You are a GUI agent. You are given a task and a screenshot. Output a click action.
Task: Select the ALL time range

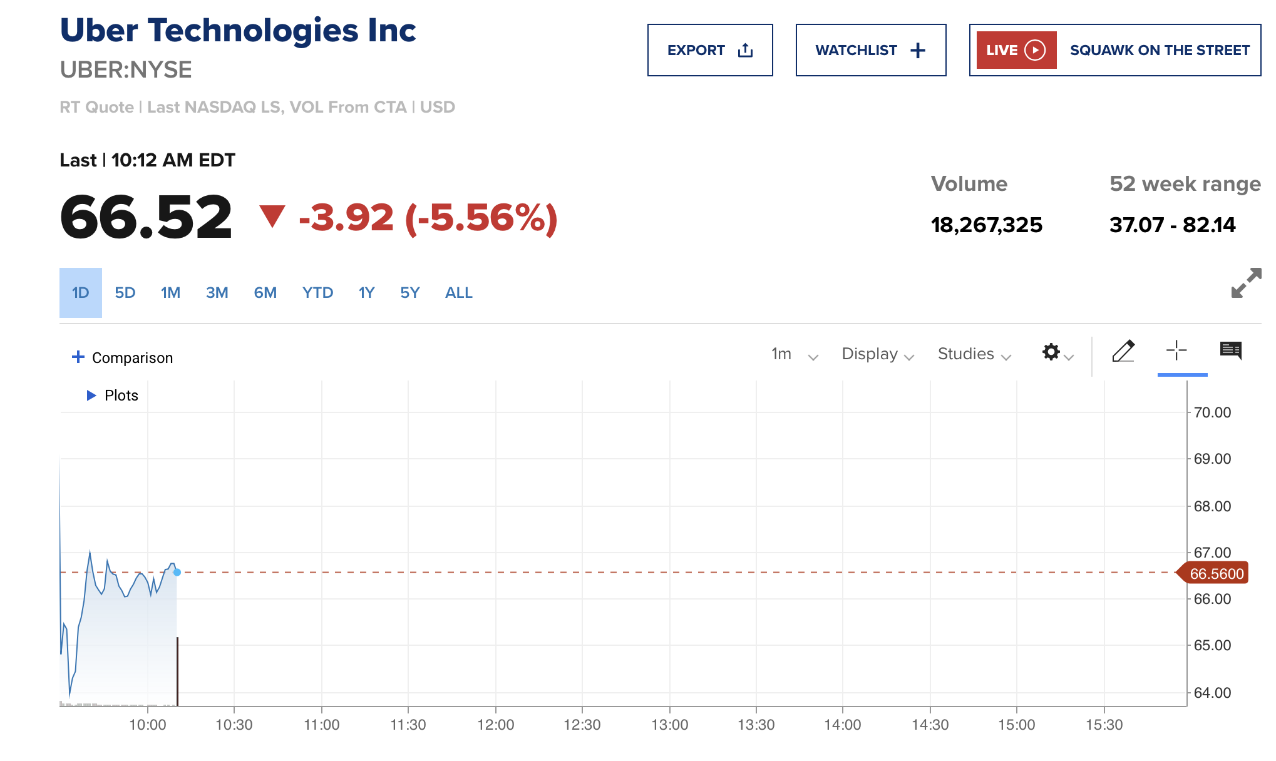pos(458,293)
